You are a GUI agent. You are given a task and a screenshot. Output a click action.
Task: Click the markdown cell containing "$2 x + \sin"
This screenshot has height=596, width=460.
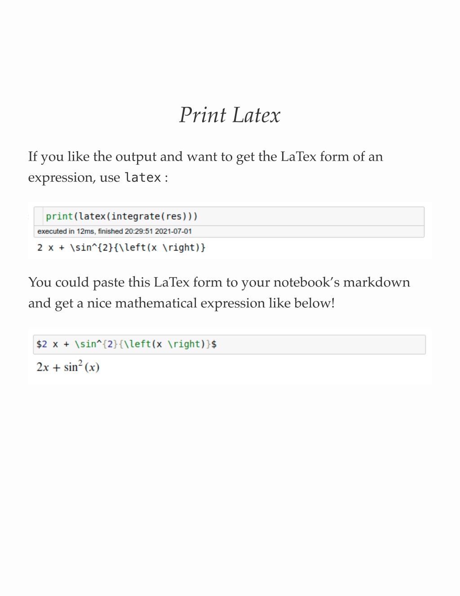tap(229, 345)
